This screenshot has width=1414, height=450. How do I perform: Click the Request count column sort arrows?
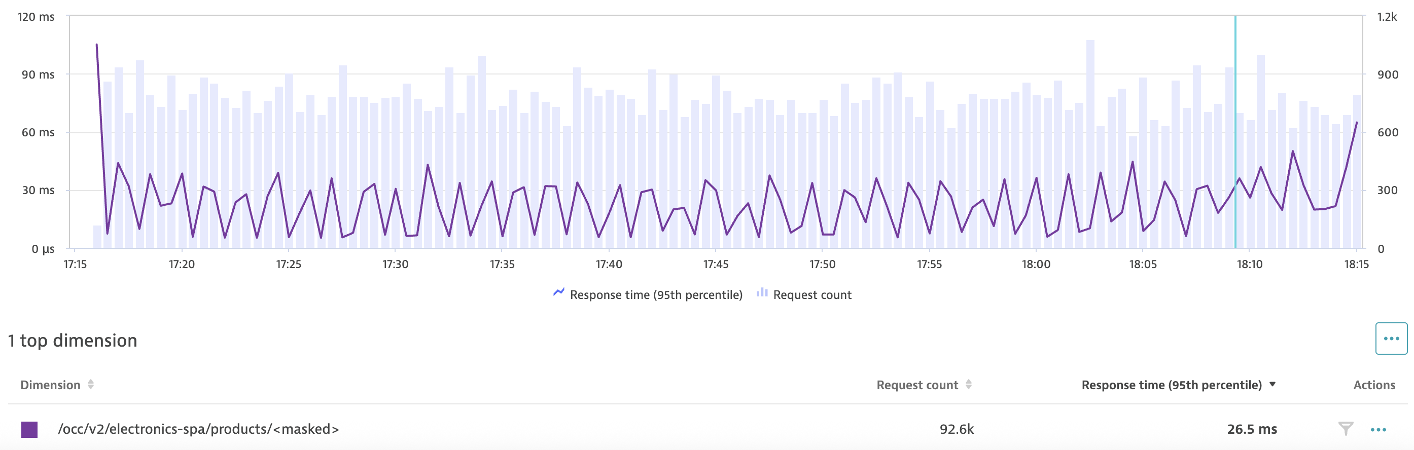pos(969,385)
